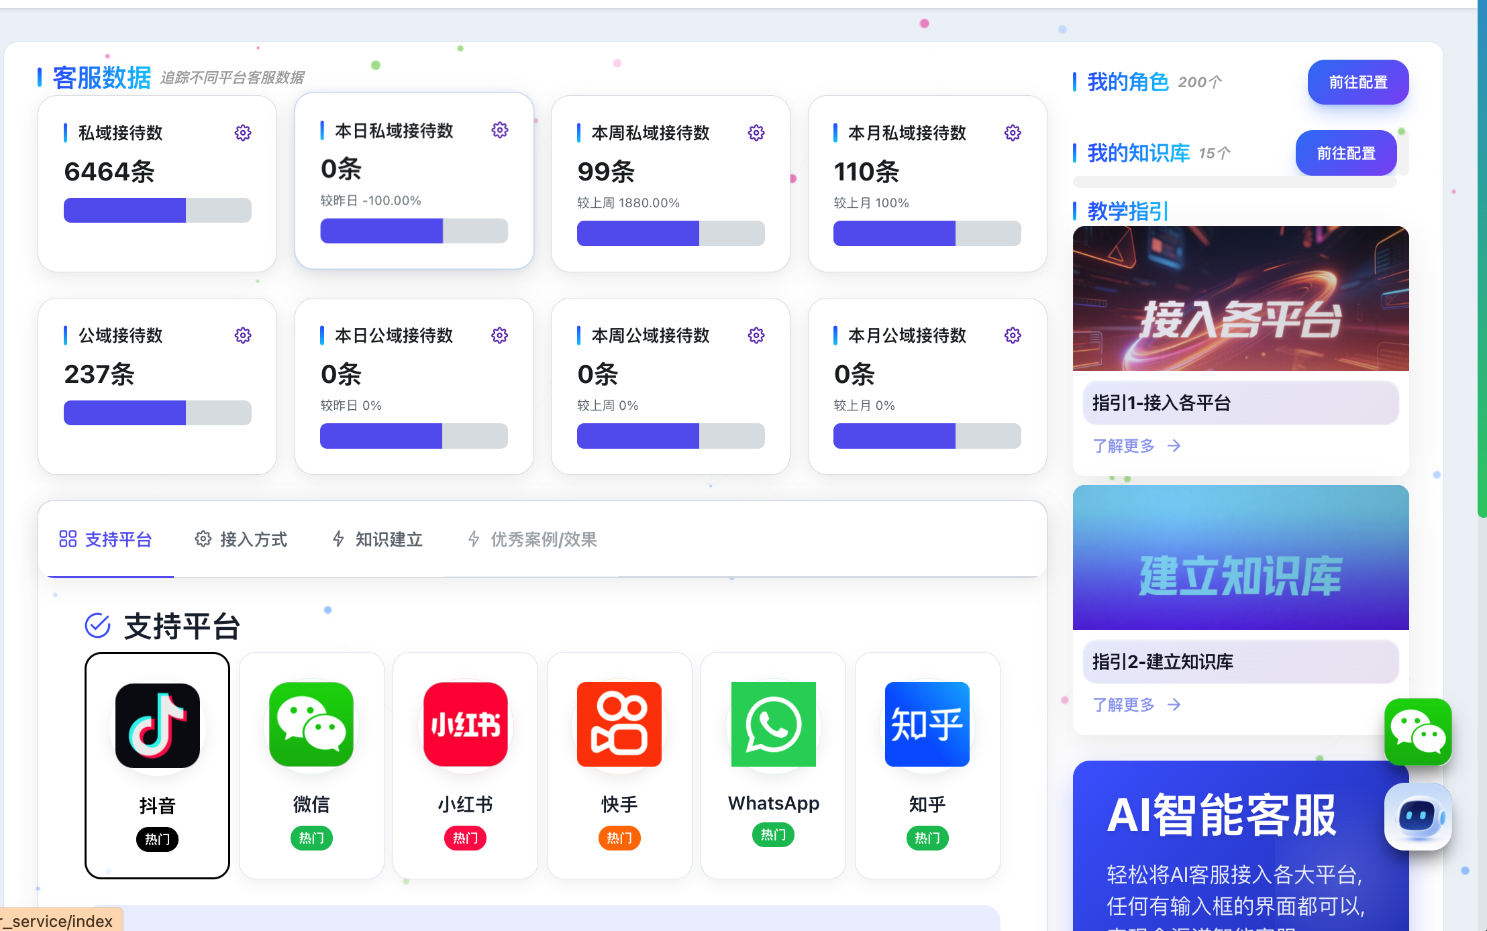Select the 微信 platform icon
This screenshot has height=931, width=1487.
click(x=311, y=725)
